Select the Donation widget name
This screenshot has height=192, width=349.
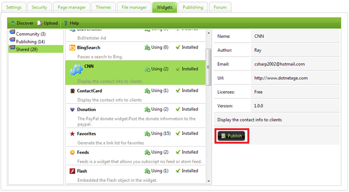[86, 110]
